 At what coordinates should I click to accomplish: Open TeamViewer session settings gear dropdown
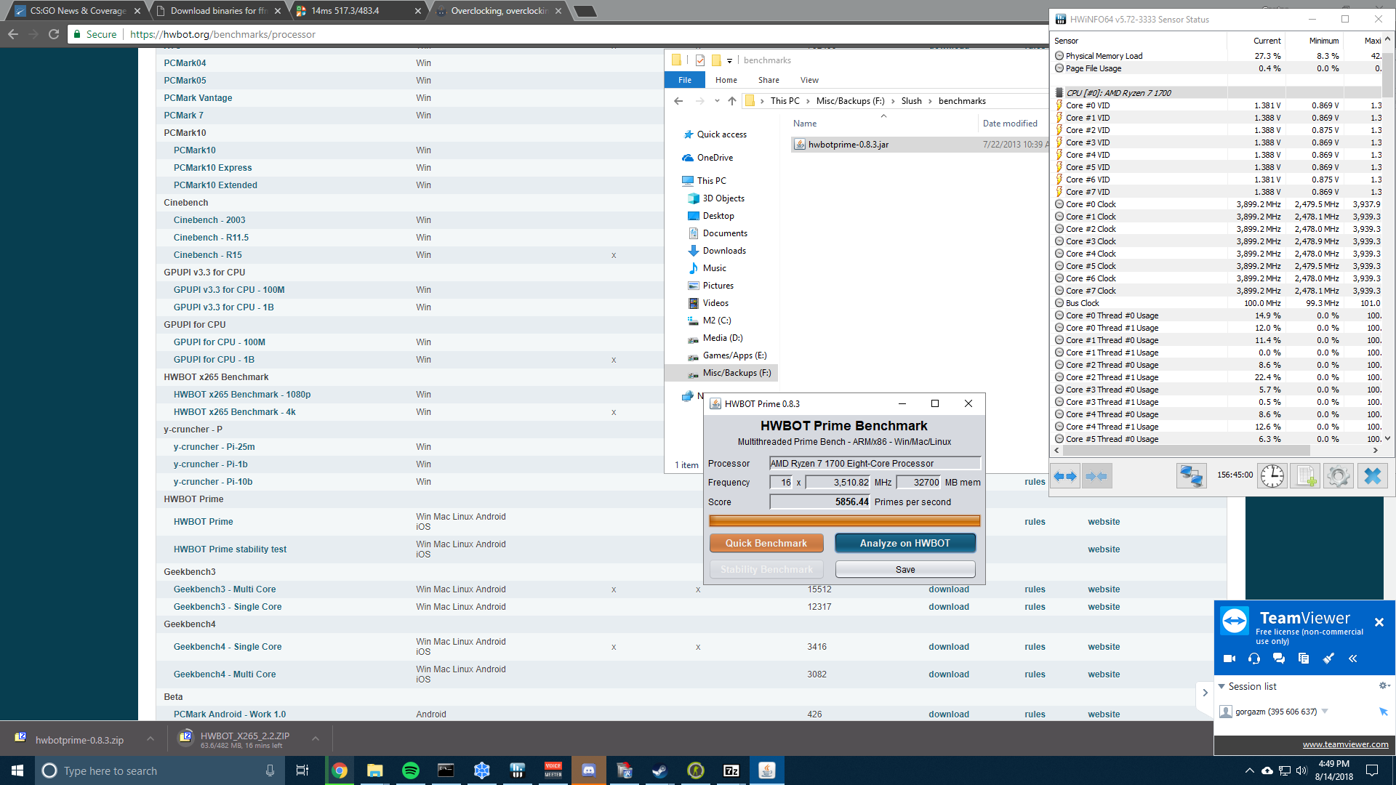pos(1384,685)
